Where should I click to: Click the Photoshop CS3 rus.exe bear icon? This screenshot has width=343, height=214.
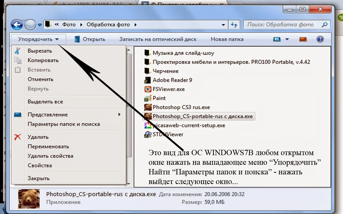click(x=148, y=107)
